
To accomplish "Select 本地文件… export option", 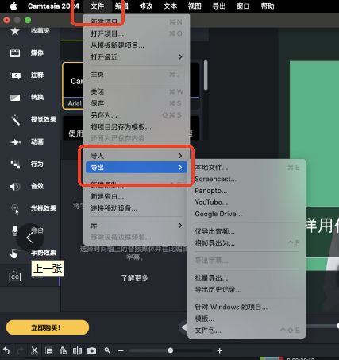I will (246, 168).
